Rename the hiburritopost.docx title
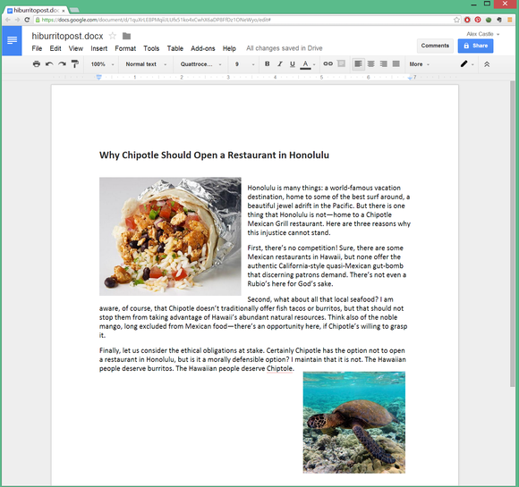The image size is (519, 487). 67,36
